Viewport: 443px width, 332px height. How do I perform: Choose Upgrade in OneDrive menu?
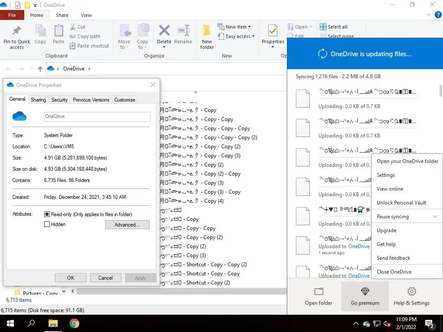click(407, 230)
